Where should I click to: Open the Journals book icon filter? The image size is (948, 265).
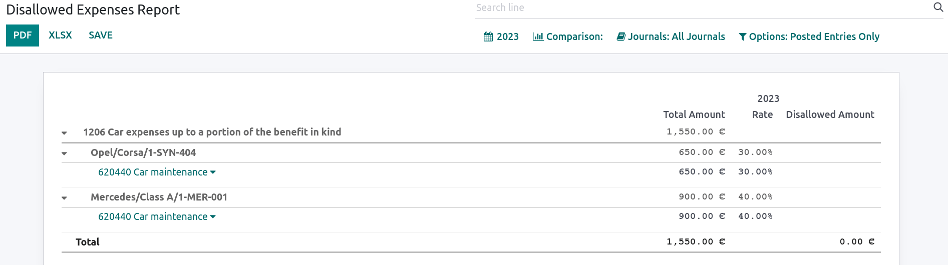(621, 36)
